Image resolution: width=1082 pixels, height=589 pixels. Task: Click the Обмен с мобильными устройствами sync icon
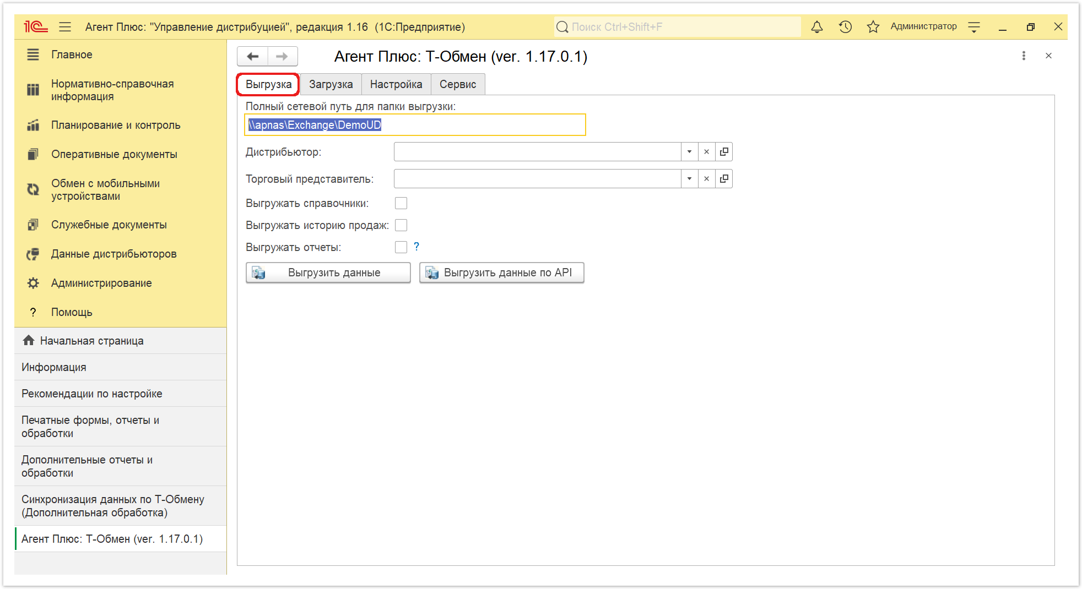click(x=33, y=189)
